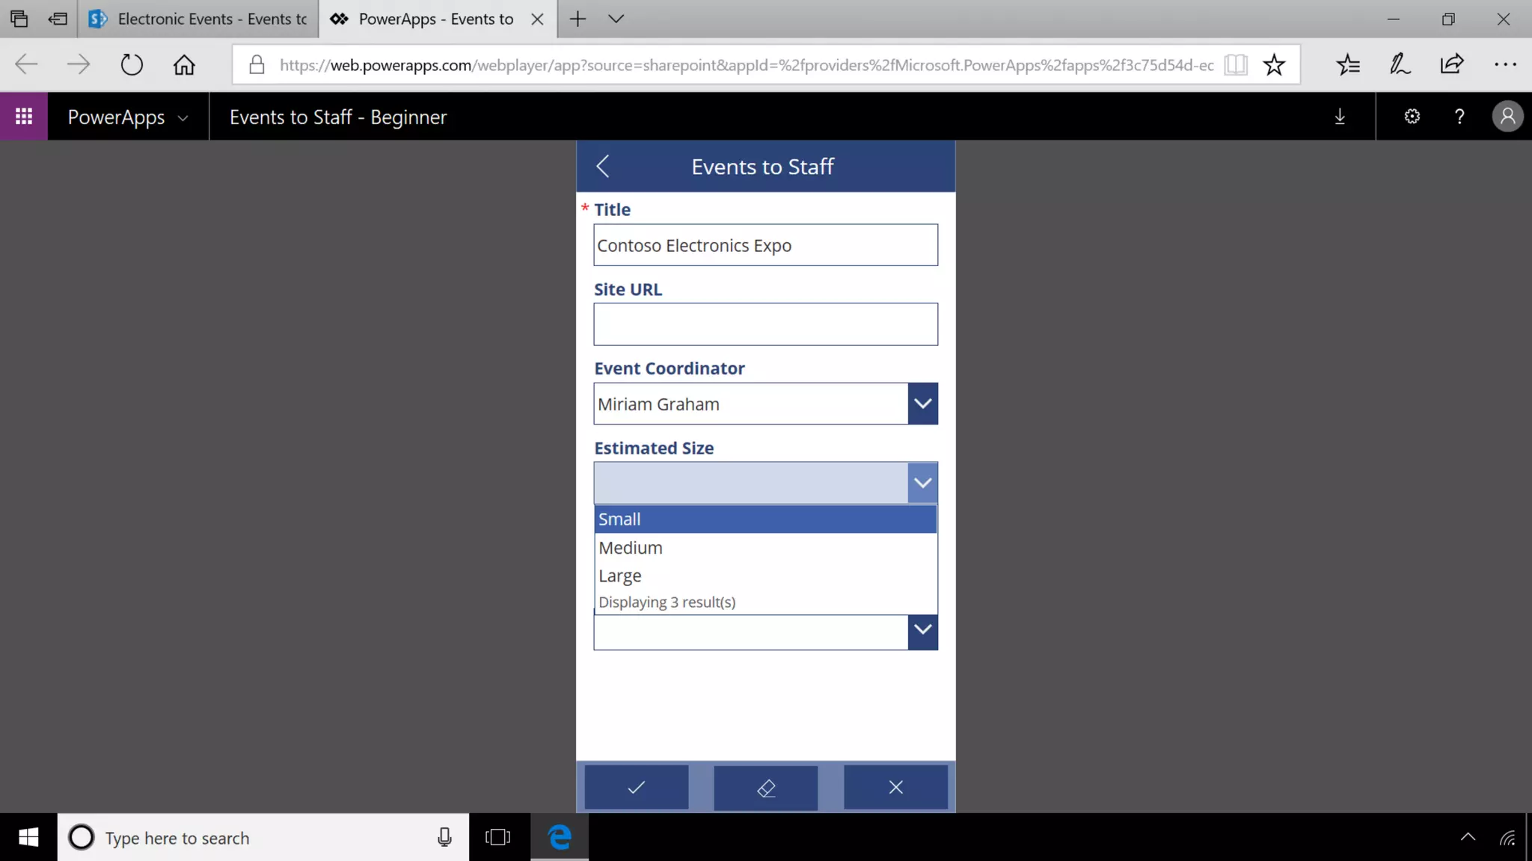Click the back arrow in Events to Staff header
The width and height of the screenshot is (1532, 861).
tap(603, 166)
